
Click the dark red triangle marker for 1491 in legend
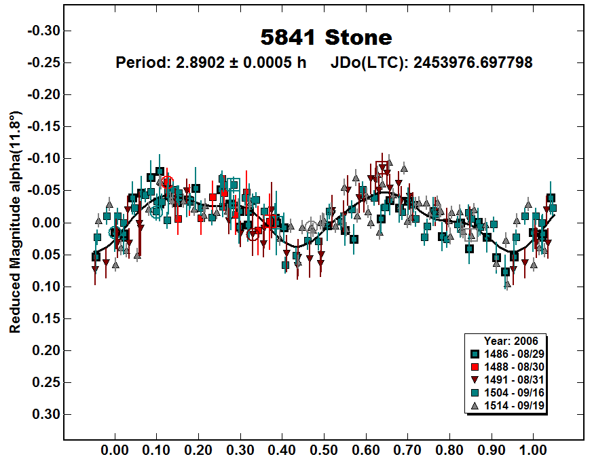475,380
